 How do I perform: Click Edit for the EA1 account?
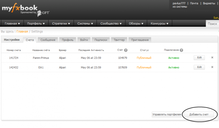point(199,67)
